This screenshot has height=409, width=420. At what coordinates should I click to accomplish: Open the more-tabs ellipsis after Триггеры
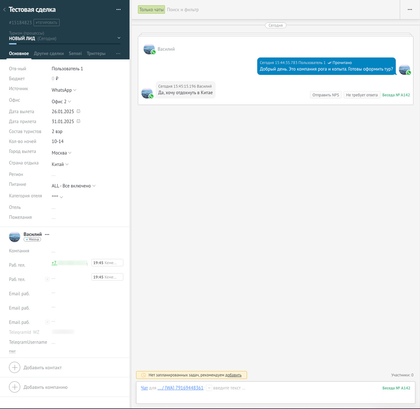(x=118, y=54)
